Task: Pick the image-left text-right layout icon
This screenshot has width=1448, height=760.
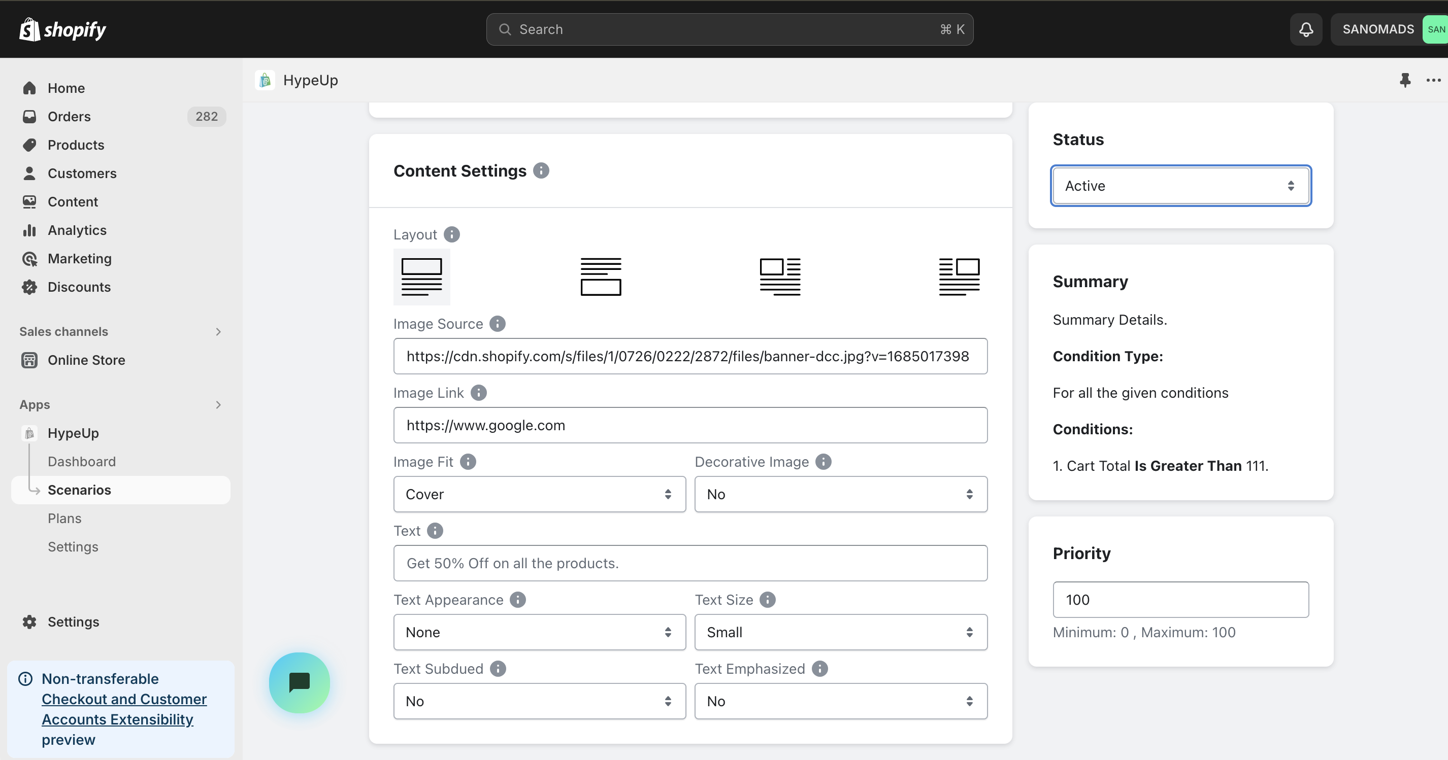Action: pyautogui.click(x=780, y=277)
